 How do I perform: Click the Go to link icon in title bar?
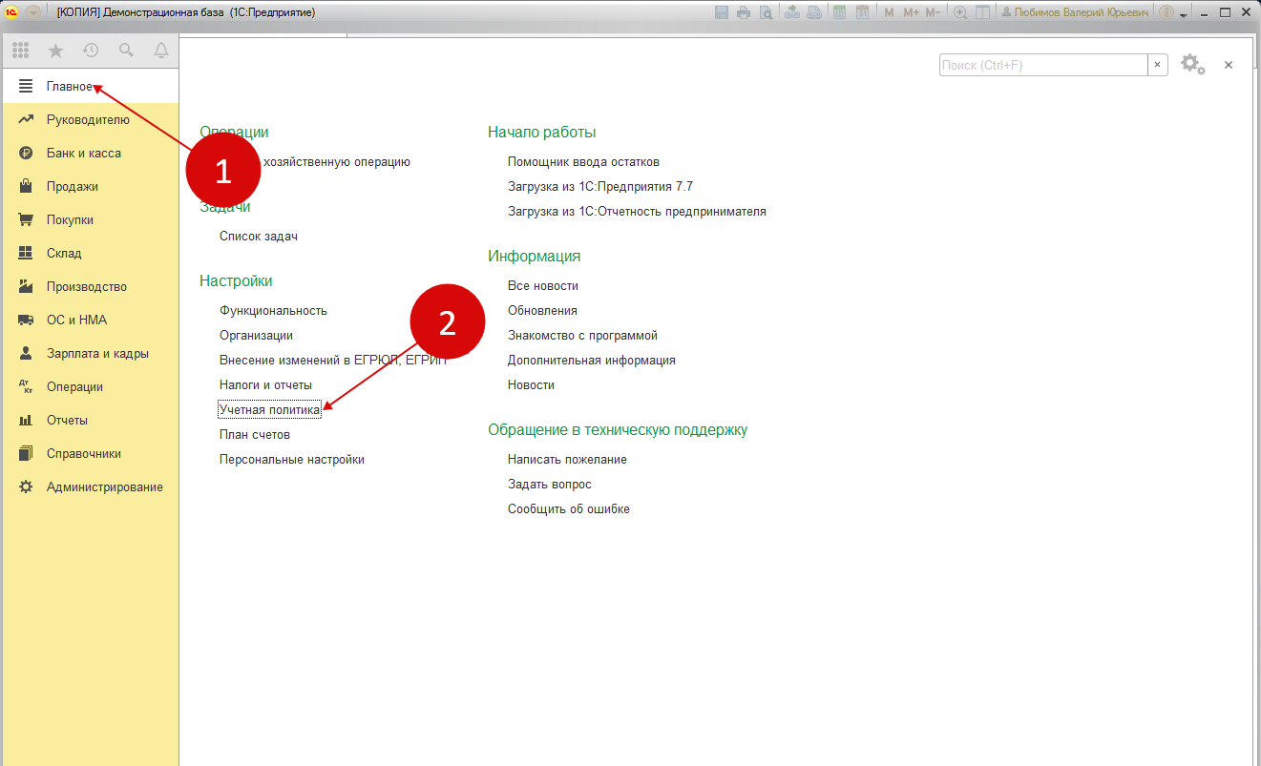pos(814,12)
